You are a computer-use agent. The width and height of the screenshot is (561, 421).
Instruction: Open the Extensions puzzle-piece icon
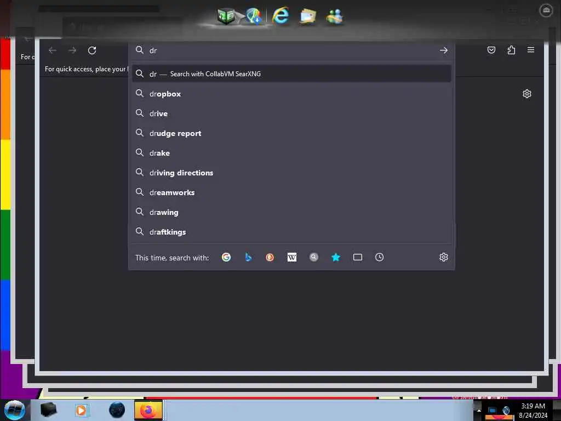point(511,50)
